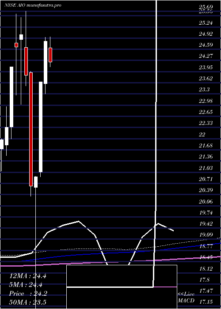Click the 25.24 price axis label
The width and height of the screenshot is (221, 309).
point(206,23)
